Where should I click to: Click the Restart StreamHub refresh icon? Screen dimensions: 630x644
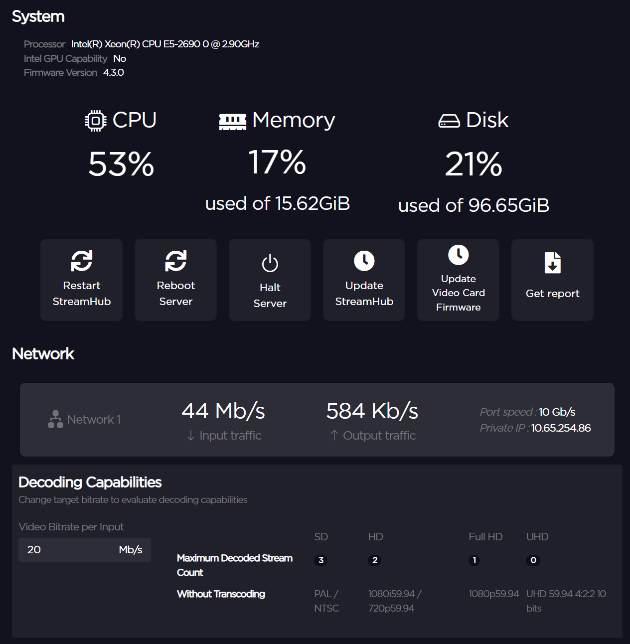(81, 261)
